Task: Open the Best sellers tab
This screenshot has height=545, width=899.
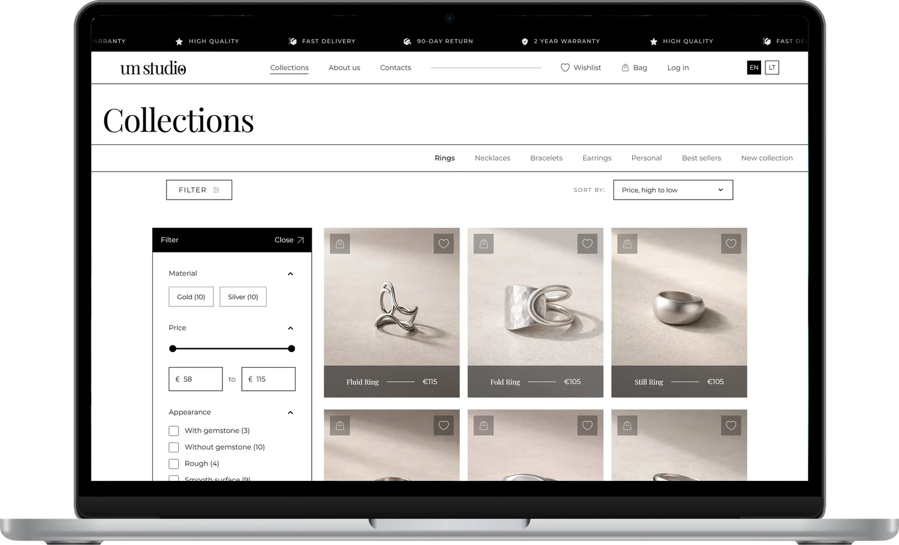Action: click(702, 158)
